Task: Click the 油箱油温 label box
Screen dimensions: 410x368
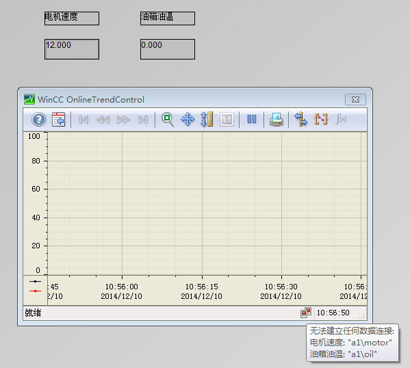Action: [x=168, y=18]
